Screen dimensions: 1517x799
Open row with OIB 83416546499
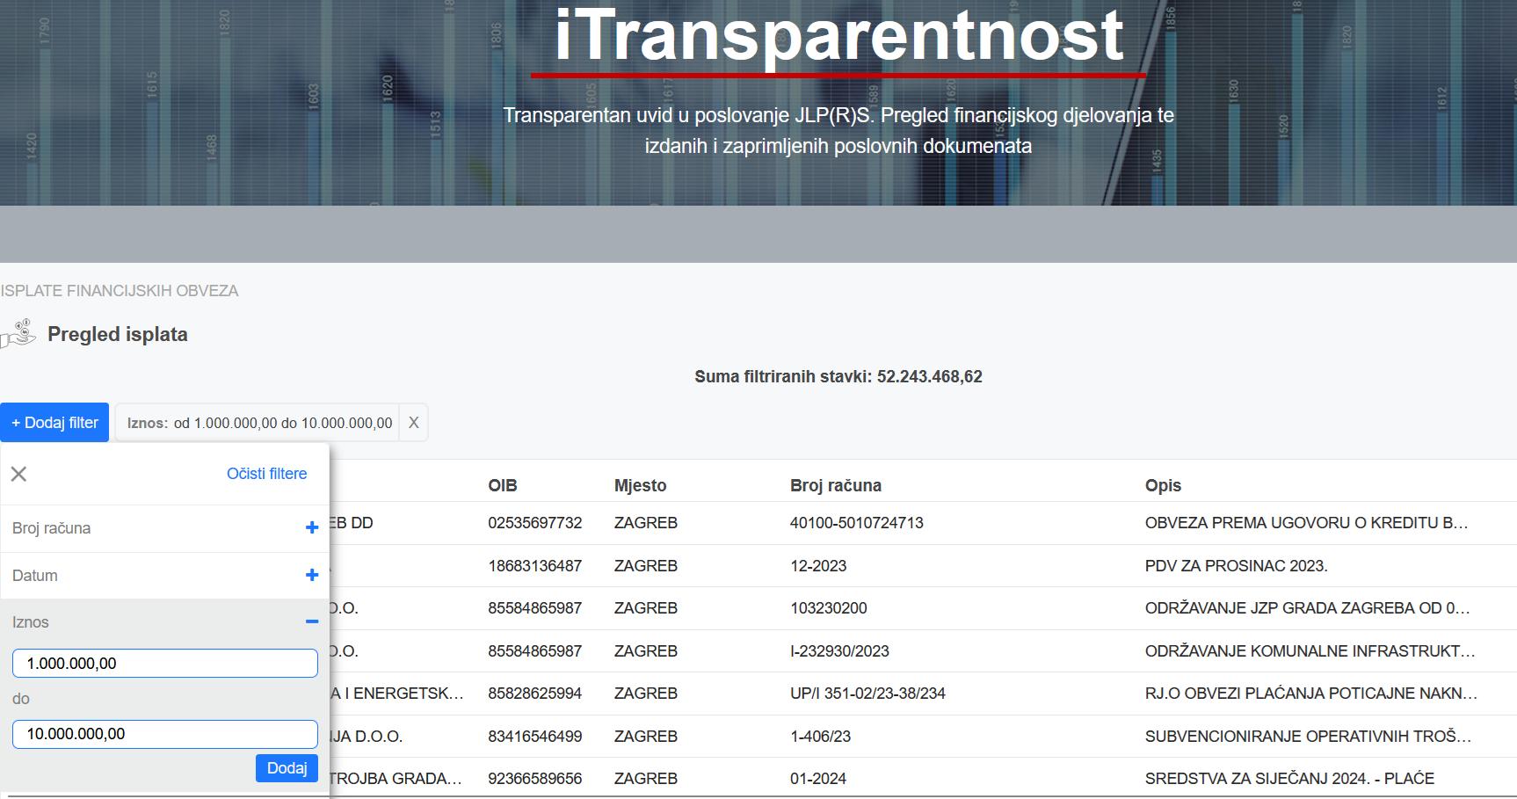[x=534, y=737]
